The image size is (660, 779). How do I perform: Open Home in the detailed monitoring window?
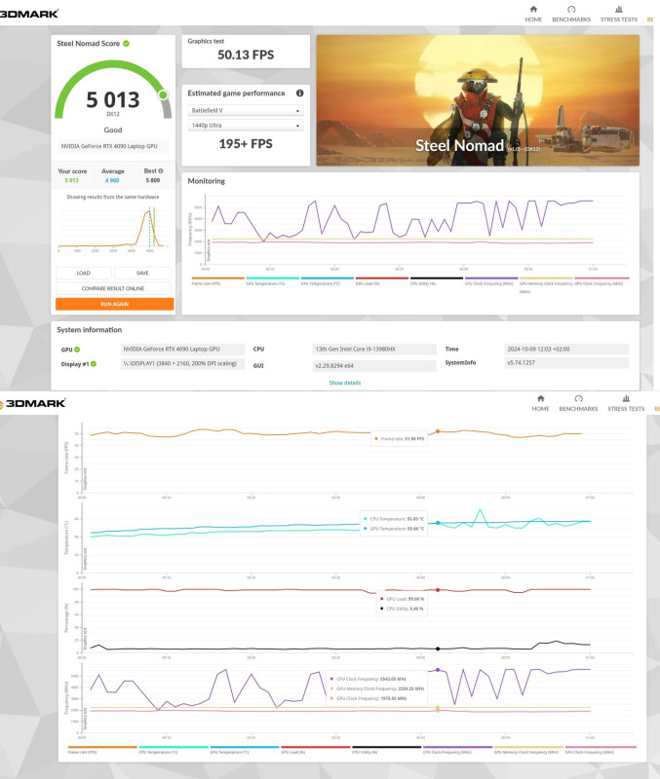pos(541,403)
